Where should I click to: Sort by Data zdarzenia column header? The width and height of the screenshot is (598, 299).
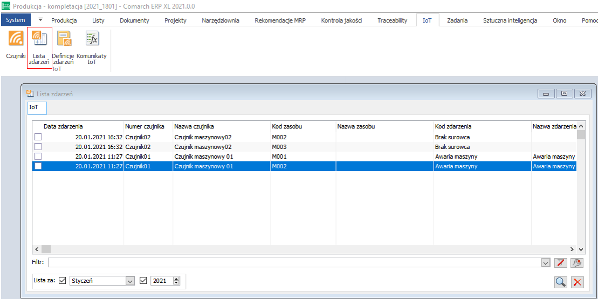pyautogui.click(x=63, y=126)
